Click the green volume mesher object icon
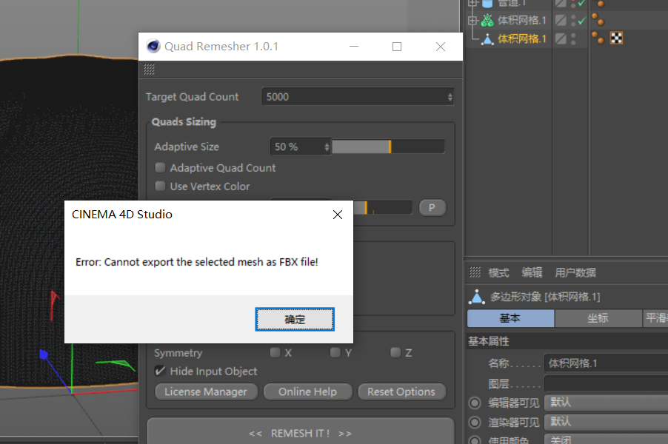The image size is (668, 444). 487,20
